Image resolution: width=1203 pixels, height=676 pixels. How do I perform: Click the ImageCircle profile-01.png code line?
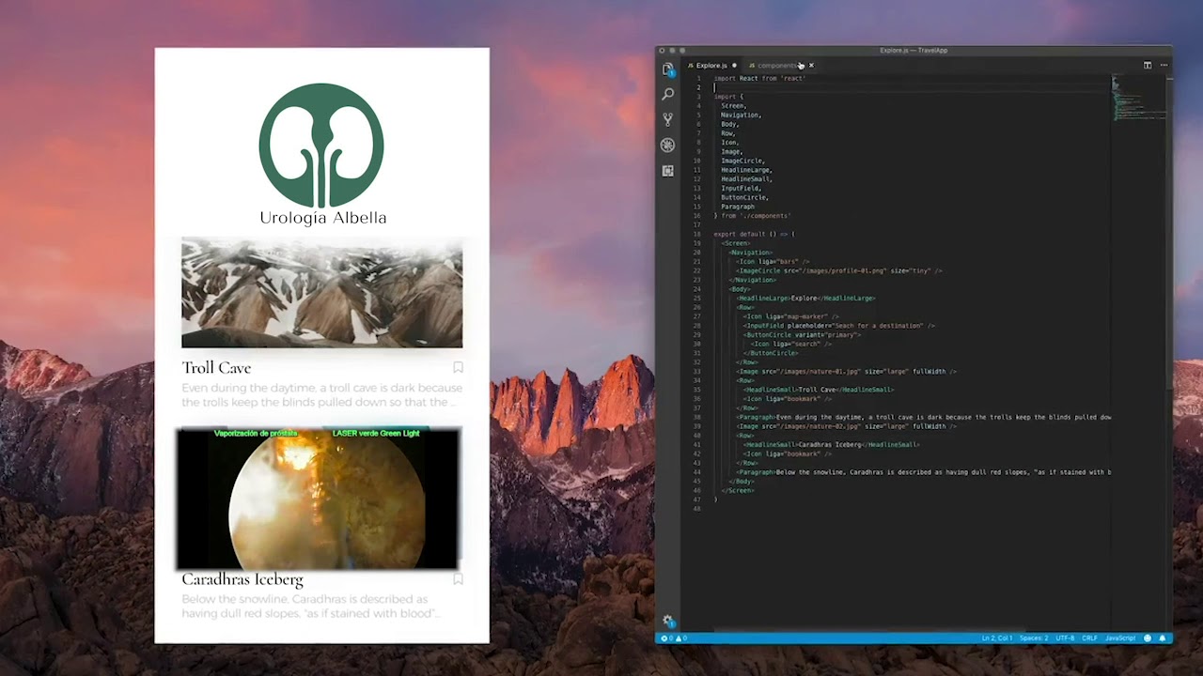tap(838, 270)
